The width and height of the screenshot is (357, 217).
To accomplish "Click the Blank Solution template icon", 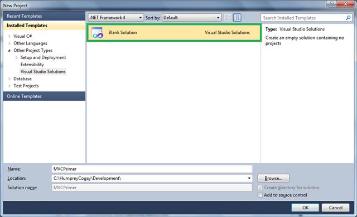I will [98, 33].
